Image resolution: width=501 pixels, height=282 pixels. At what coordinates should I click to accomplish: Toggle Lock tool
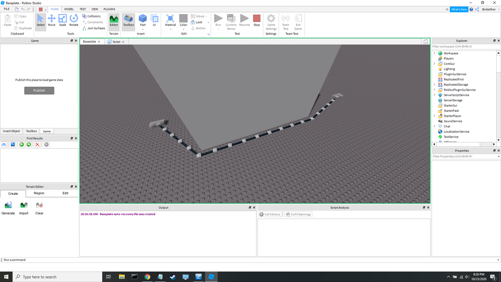197,22
